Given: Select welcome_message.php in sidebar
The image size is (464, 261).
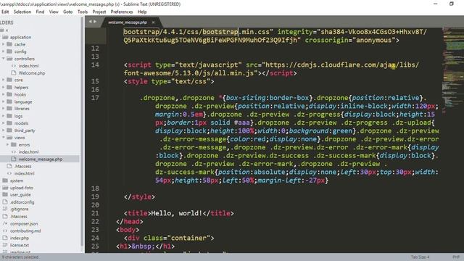Looking at the screenshot, I should click(40, 159).
